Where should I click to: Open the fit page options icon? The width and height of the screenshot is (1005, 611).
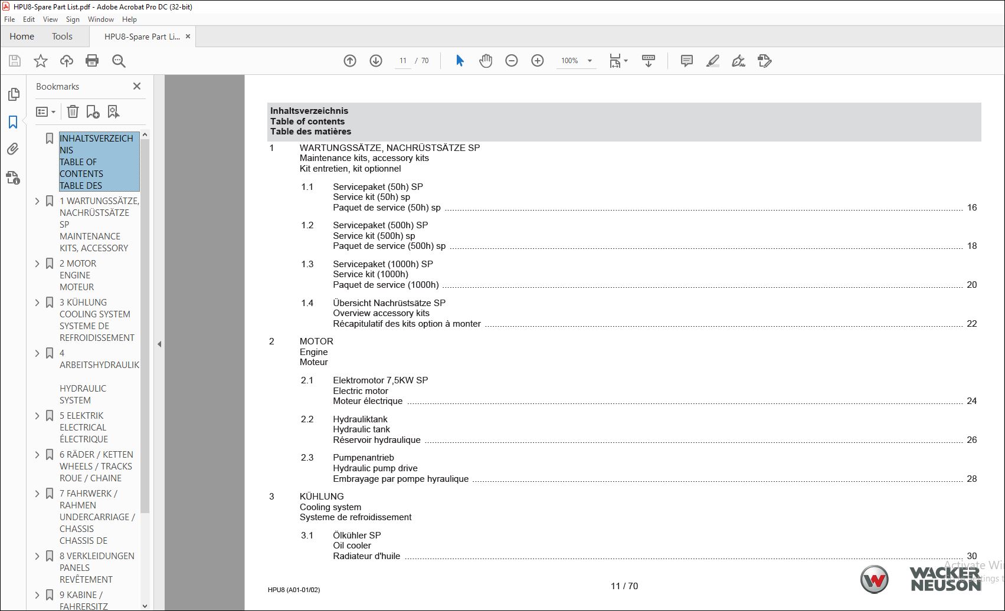618,61
